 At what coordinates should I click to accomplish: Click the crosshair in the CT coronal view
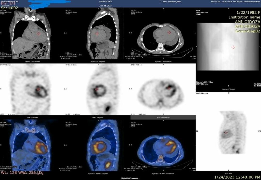(x=39, y=34)
